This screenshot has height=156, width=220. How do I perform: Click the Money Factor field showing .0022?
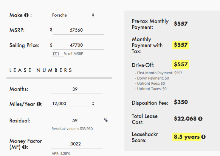[x=77, y=144]
